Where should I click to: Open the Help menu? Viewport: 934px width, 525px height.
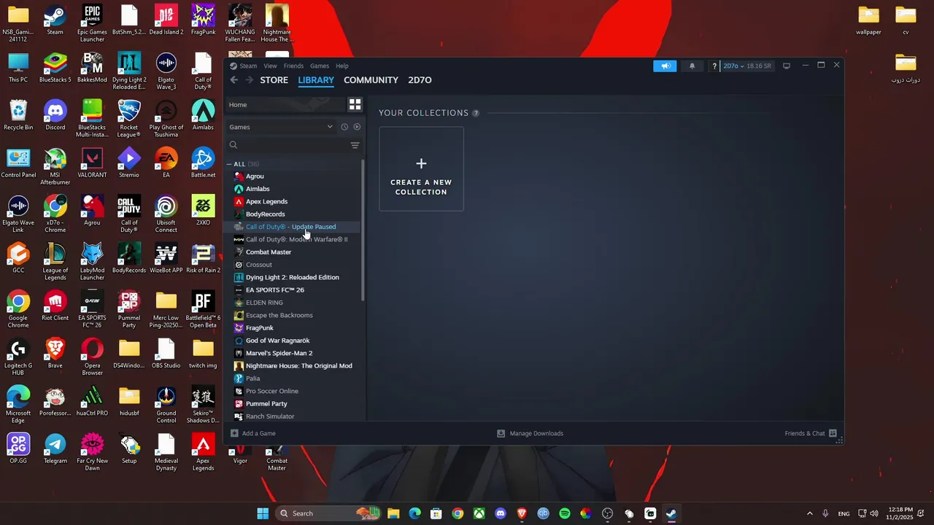click(x=342, y=66)
